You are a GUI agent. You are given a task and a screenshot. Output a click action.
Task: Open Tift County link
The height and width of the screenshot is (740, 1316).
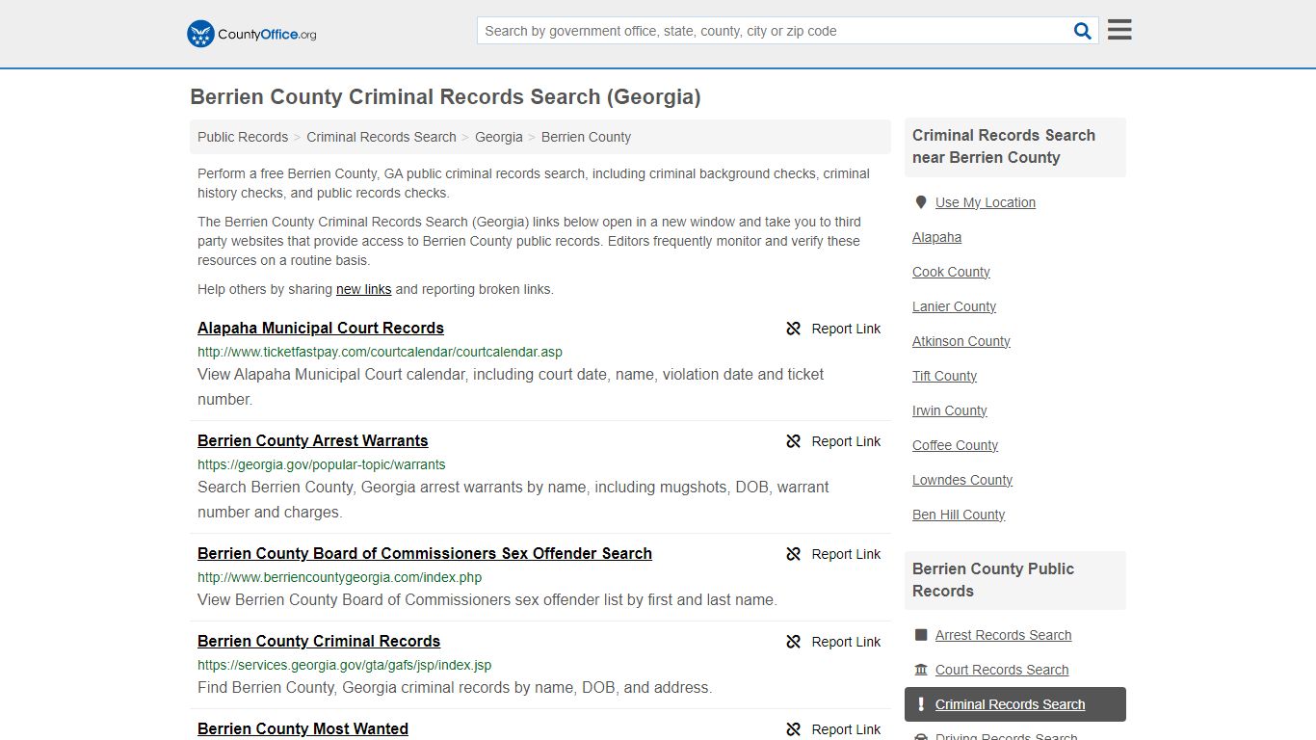pos(944,376)
